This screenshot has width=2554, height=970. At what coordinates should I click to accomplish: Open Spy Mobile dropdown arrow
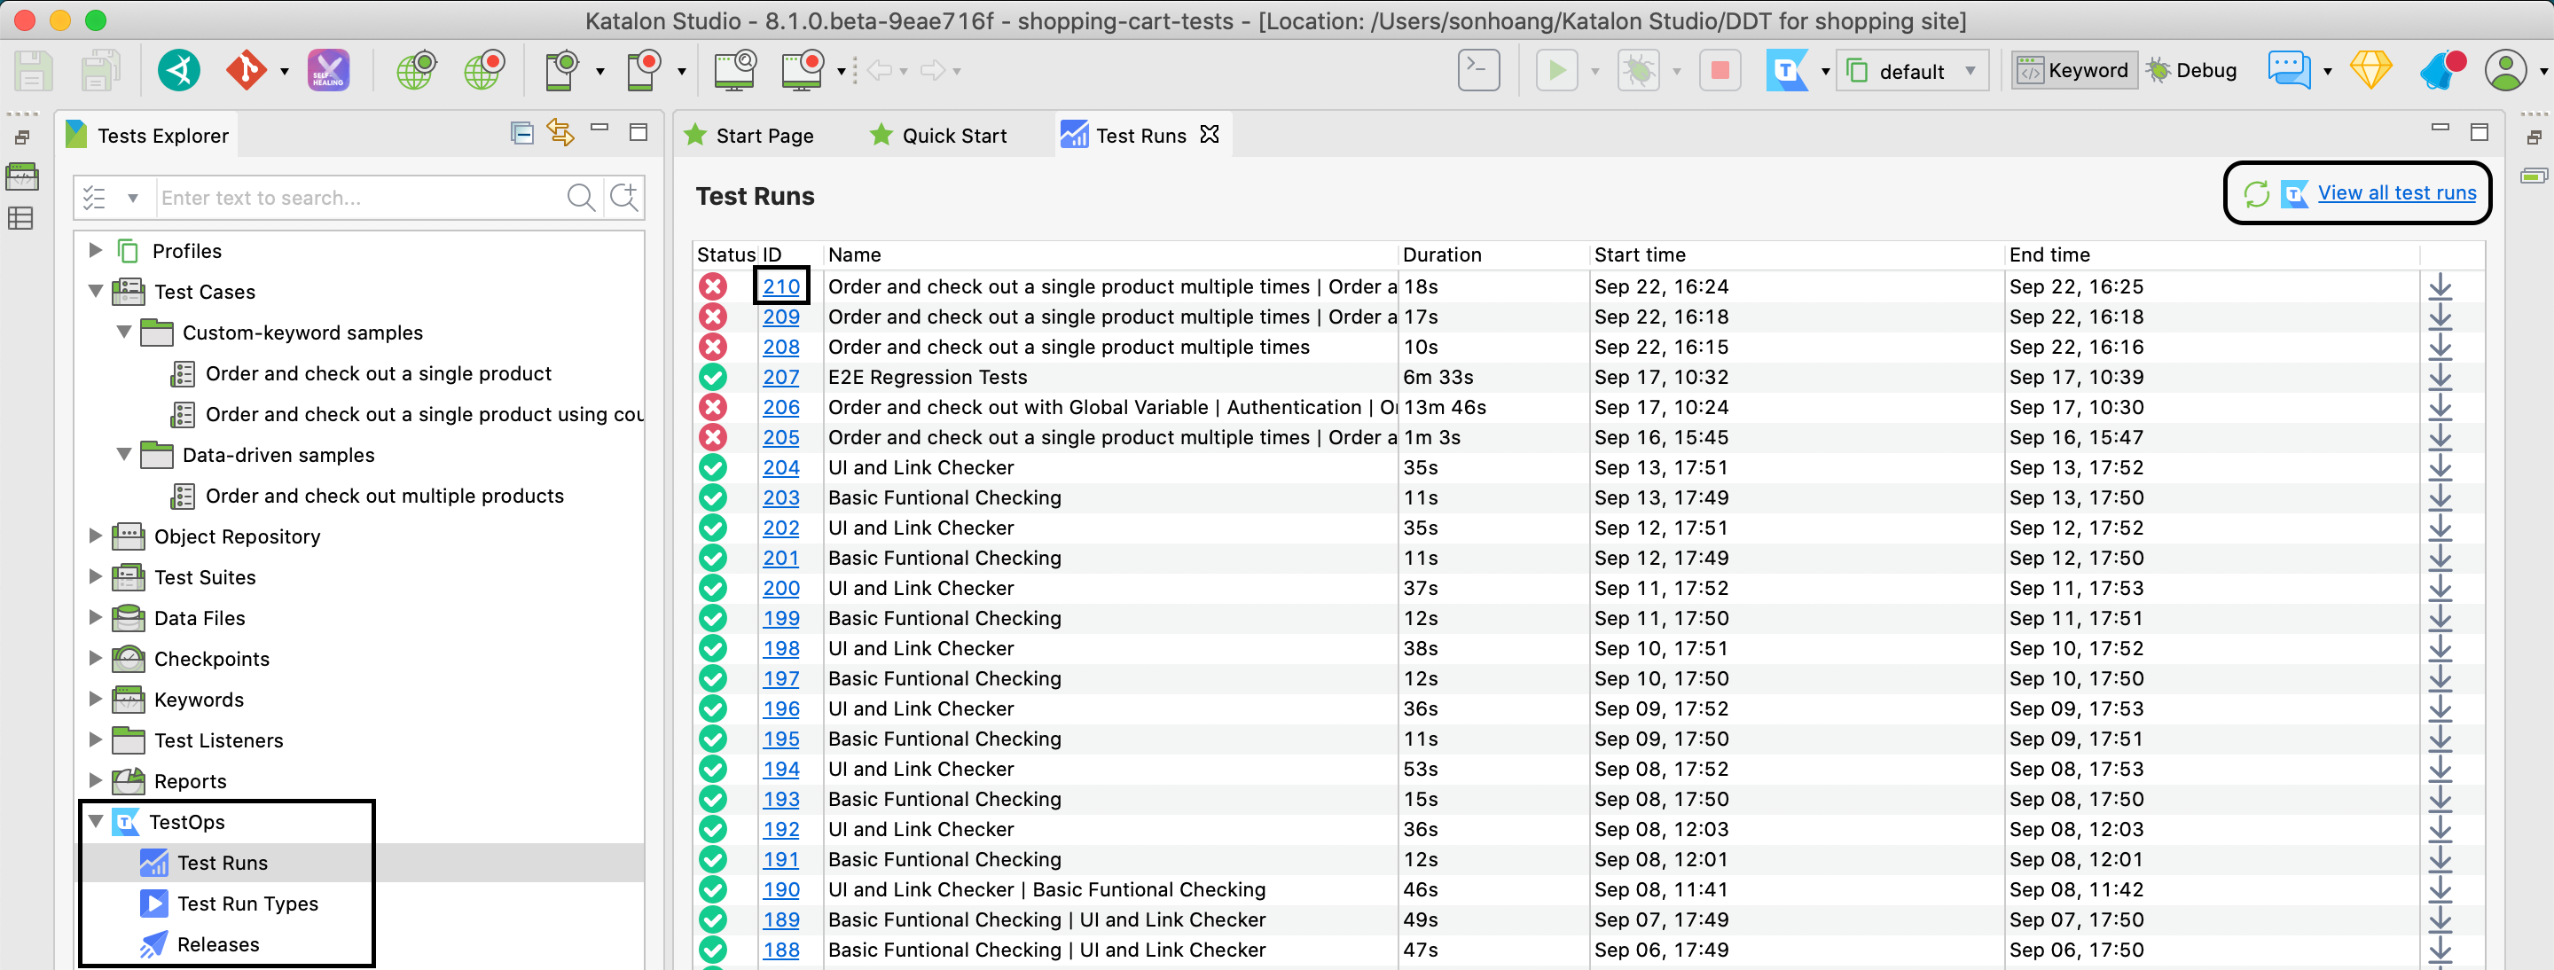[599, 71]
